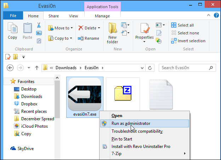Click Select all in the ribbon
The height and width of the screenshot is (160, 221).
(x=182, y=25)
